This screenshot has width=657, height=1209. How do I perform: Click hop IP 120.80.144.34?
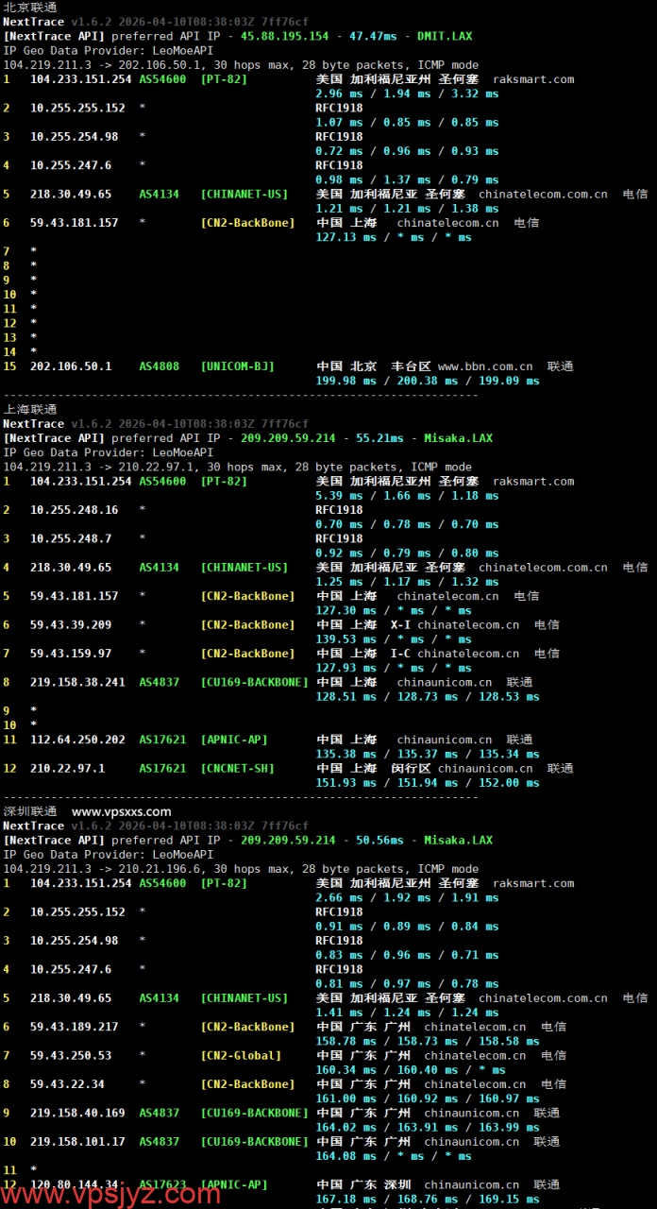(x=75, y=1184)
